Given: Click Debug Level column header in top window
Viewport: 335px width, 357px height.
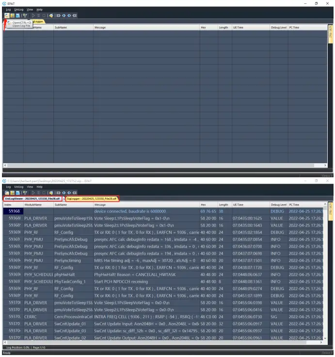Looking at the screenshot, I should tap(279, 28).
